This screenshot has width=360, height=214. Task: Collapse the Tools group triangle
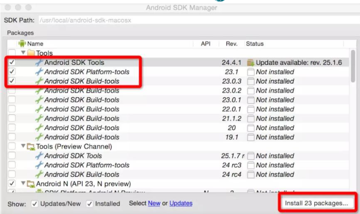23,52
